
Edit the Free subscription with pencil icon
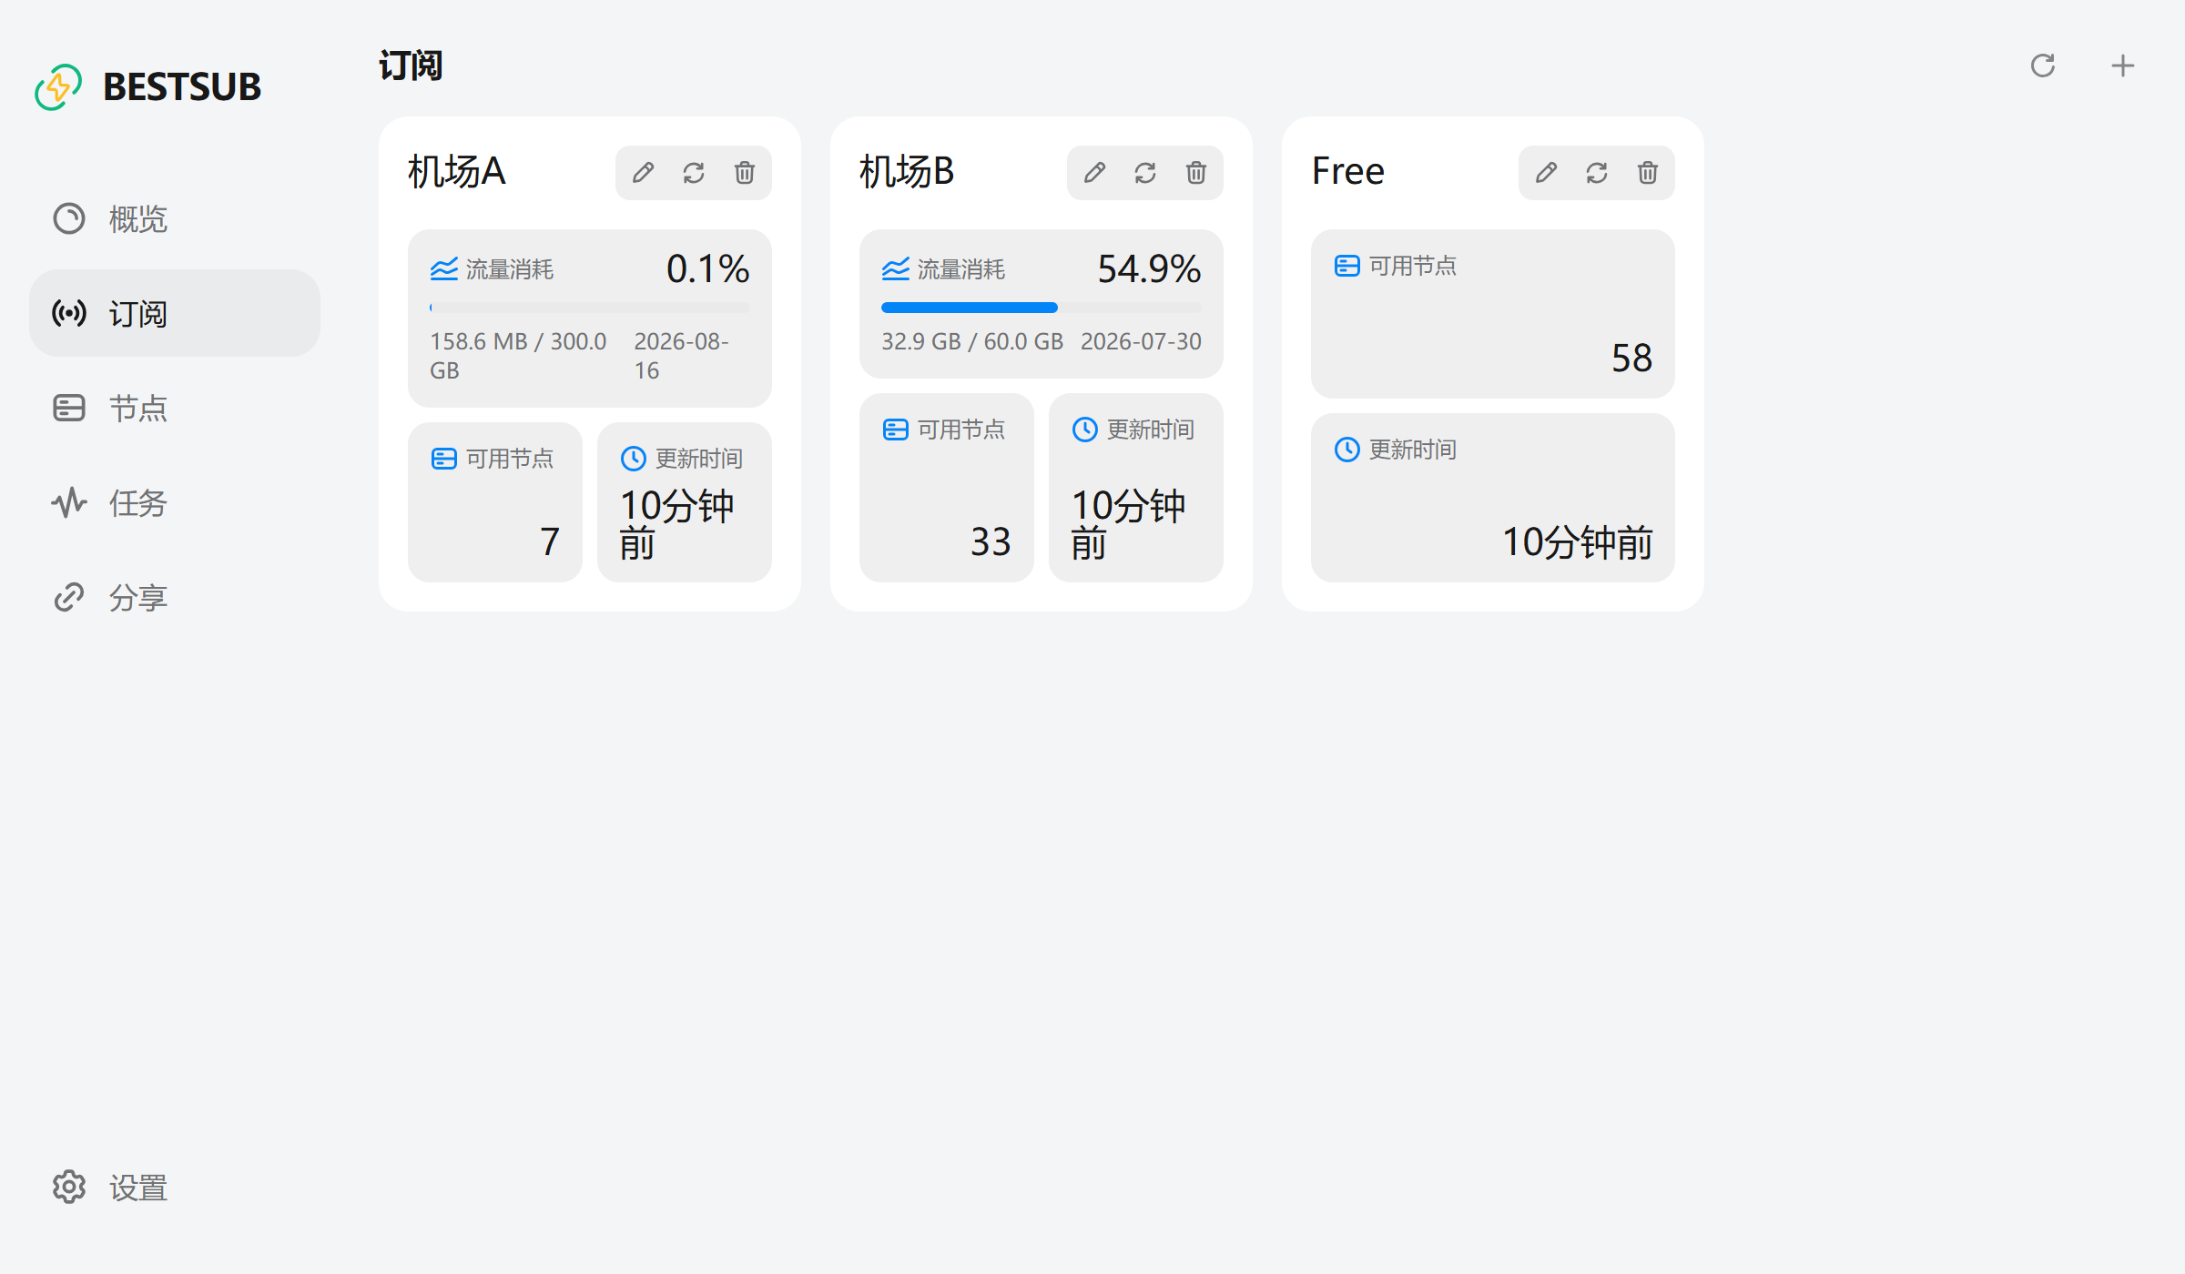pyautogui.click(x=1546, y=172)
